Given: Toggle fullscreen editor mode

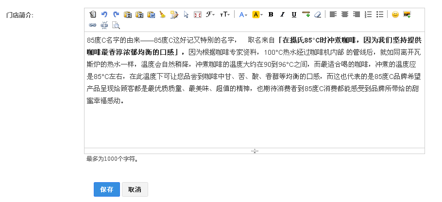Looking at the screenshot, I should coord(198,15).
